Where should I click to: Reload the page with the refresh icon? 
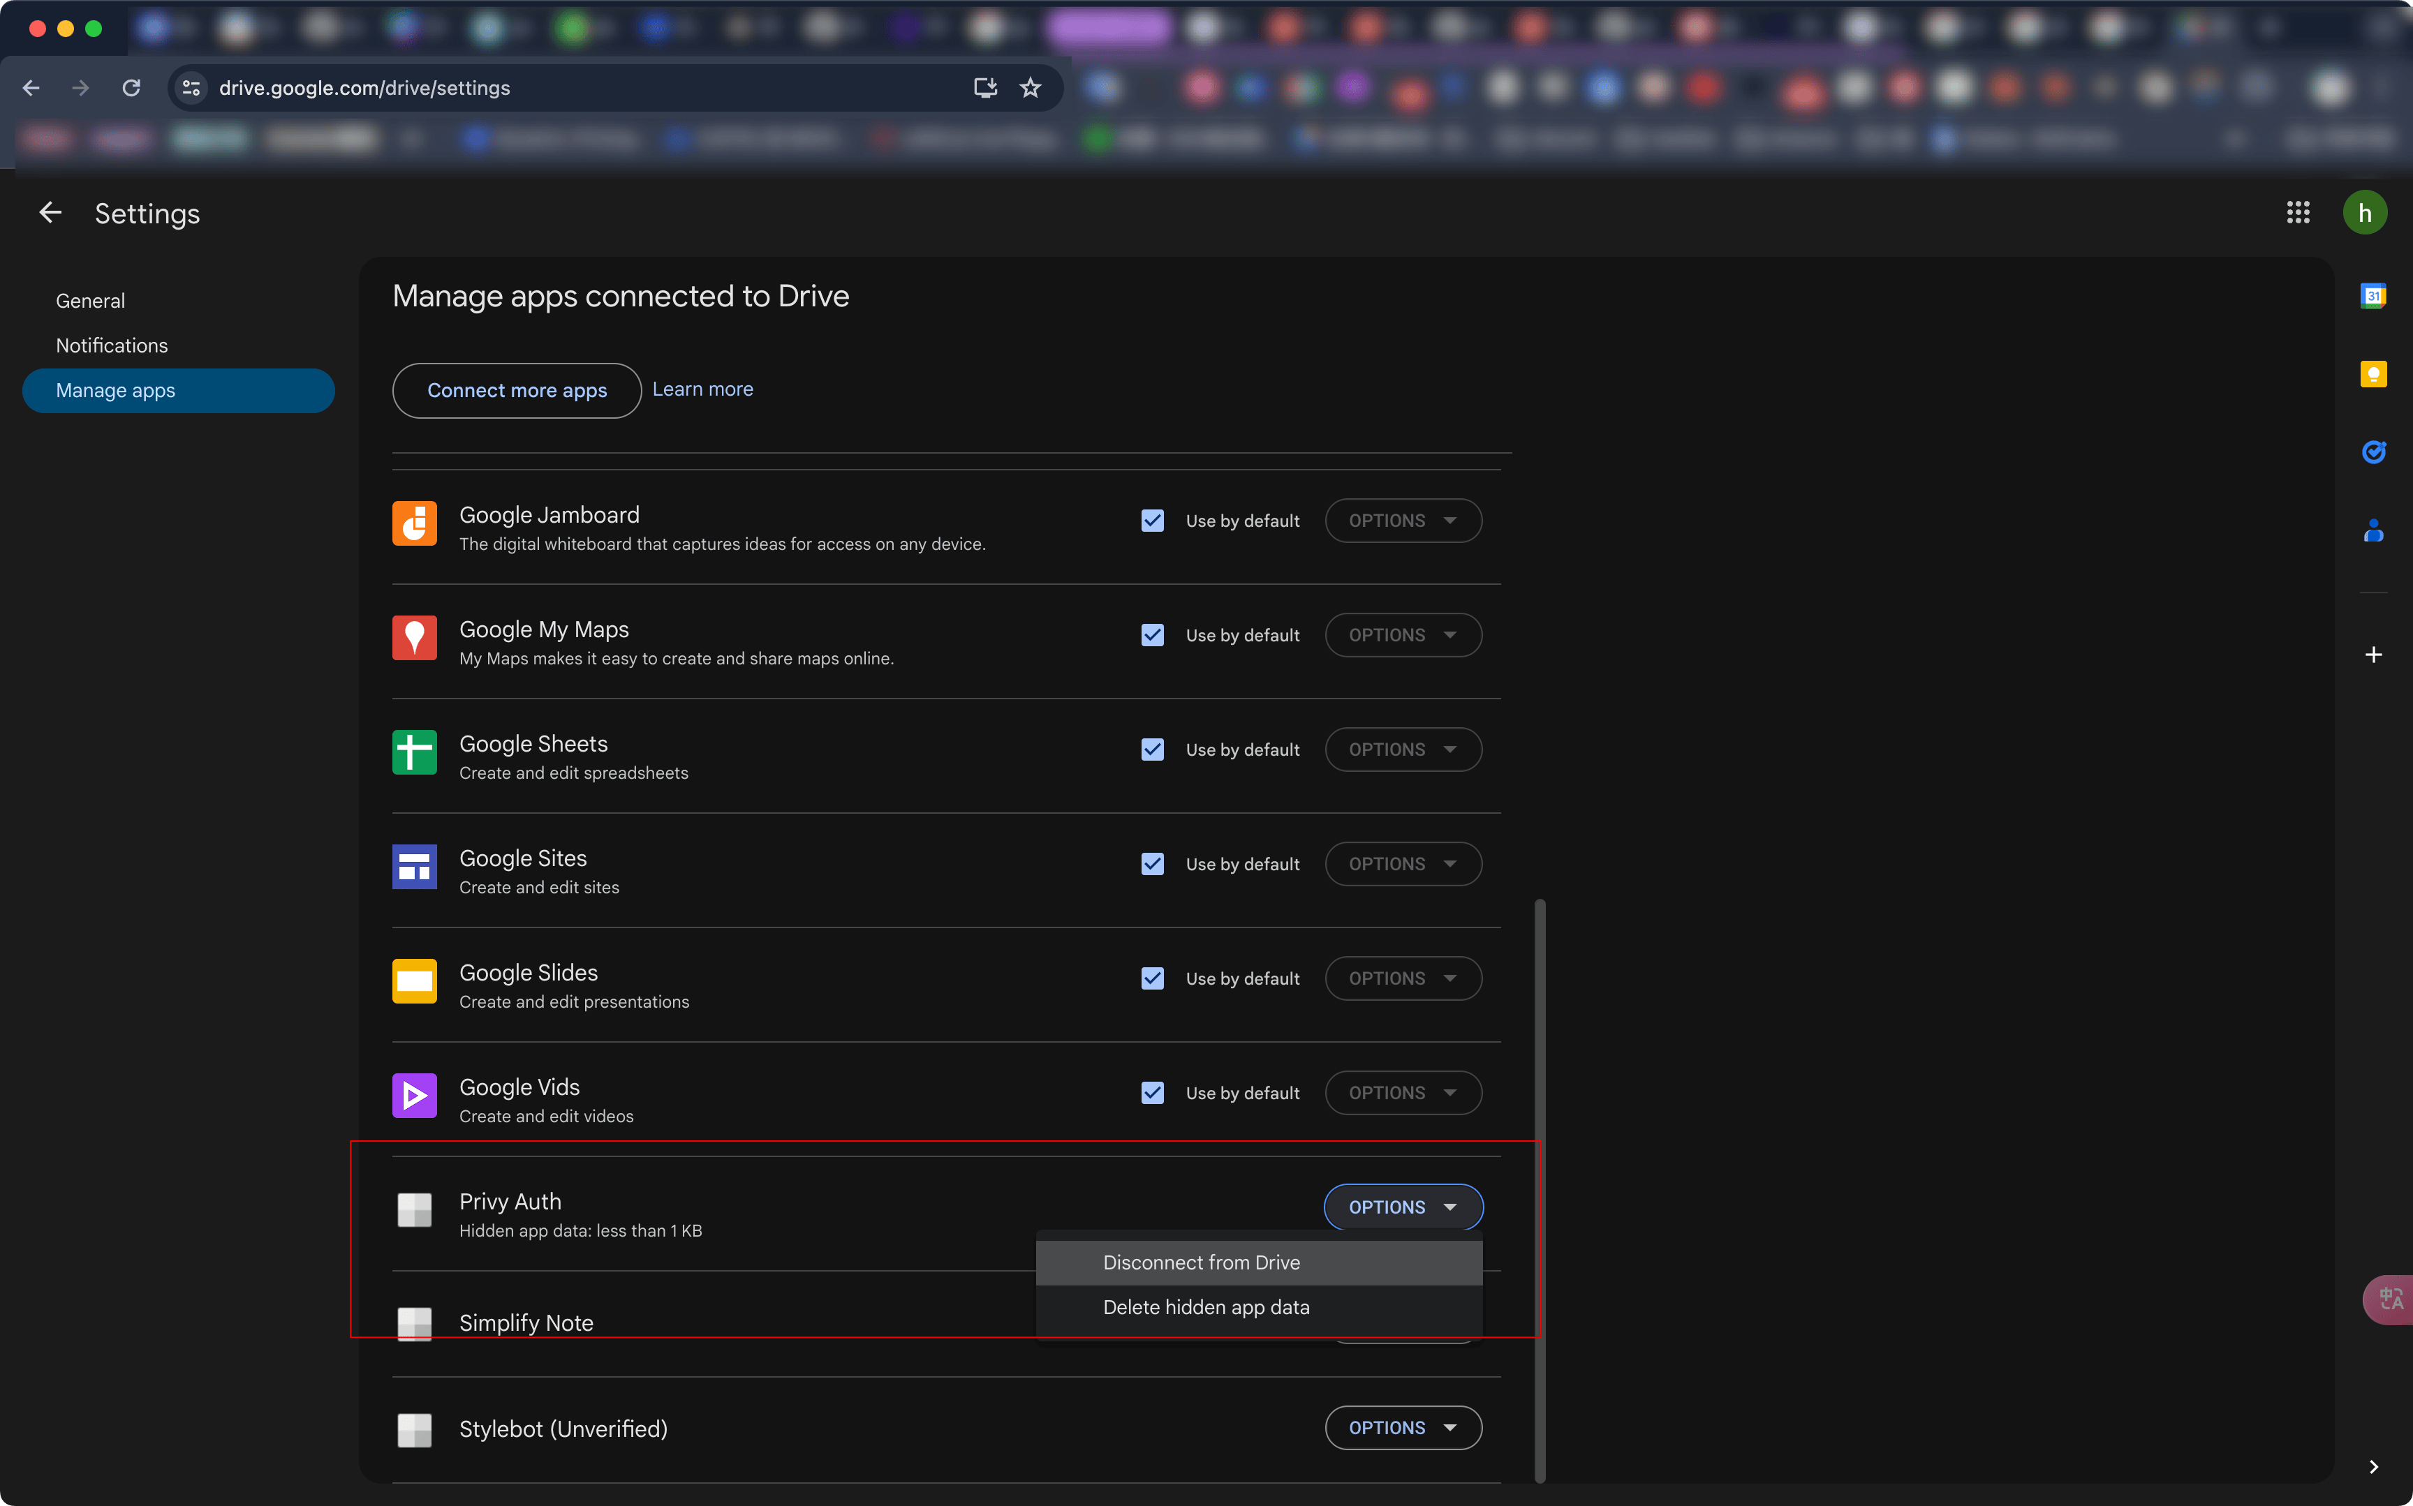(x=131, y=88)
